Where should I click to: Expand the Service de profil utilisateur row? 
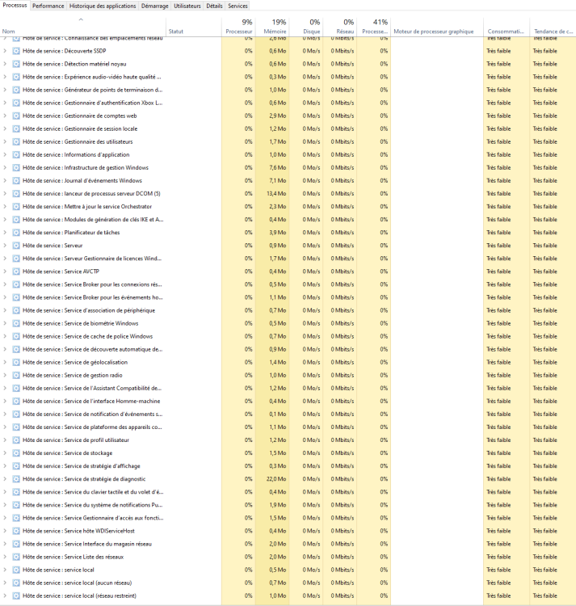tap(6, 440)
